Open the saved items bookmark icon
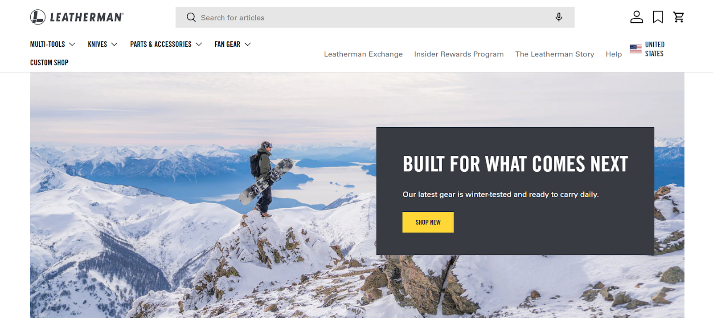The width and height of the screenshot is (713, 327). pos(658,17)
